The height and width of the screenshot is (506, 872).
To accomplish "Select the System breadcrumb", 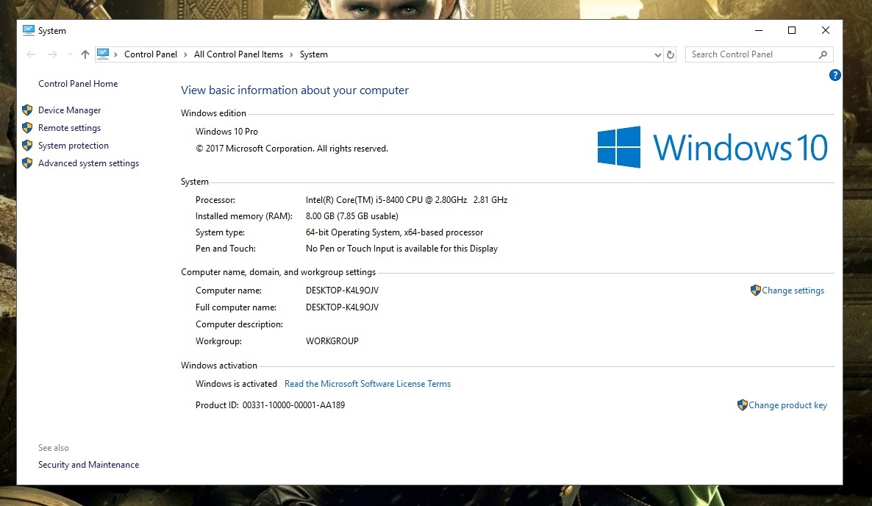I will [314, 54].
